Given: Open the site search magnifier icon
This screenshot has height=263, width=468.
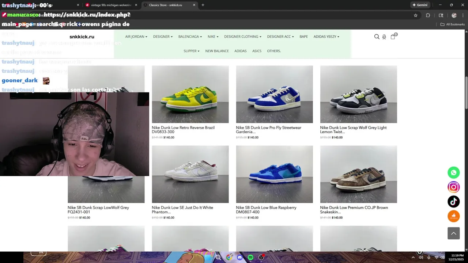Looking at the screenshot, I should click(377, 37).
